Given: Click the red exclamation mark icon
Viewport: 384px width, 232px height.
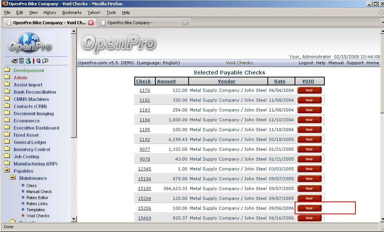Looking at the screenshot, I should 34,61.
